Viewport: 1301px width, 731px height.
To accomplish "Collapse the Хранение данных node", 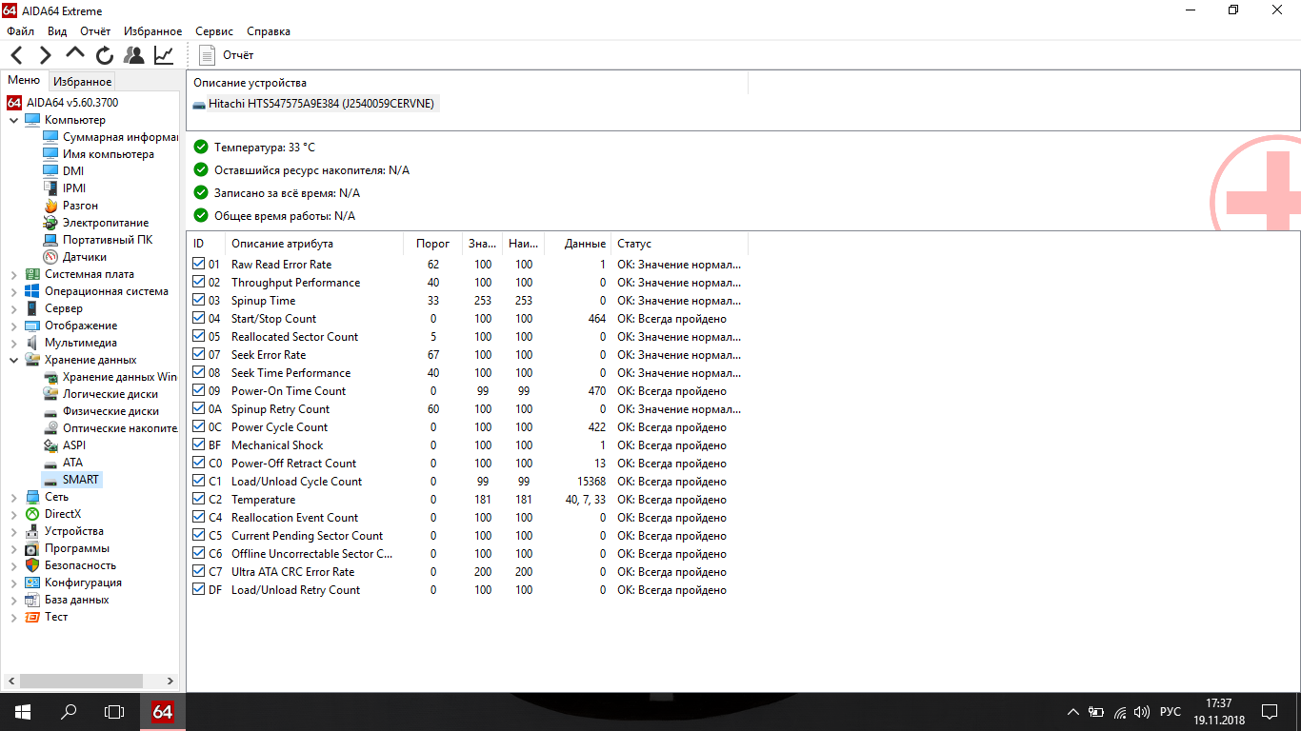I will (x=13, y=360).
